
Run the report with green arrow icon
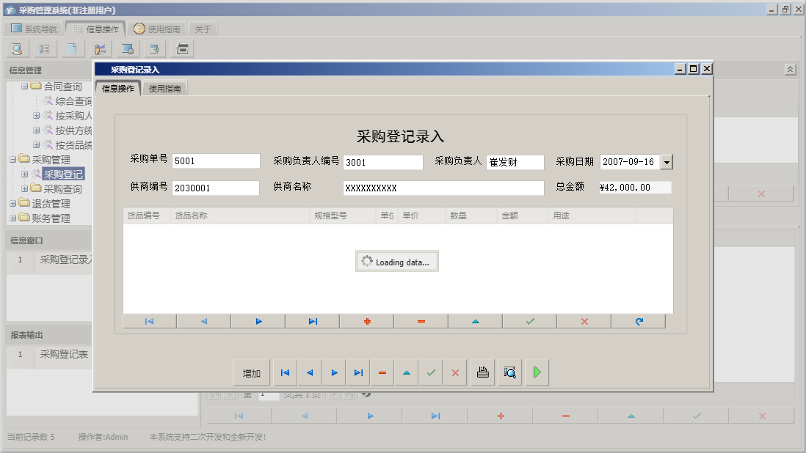coord(537,372)
